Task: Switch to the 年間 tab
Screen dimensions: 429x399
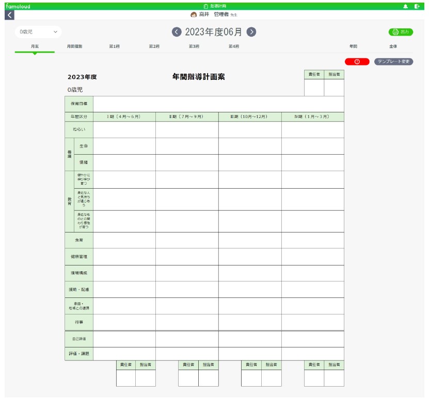Action: point(353,46)
